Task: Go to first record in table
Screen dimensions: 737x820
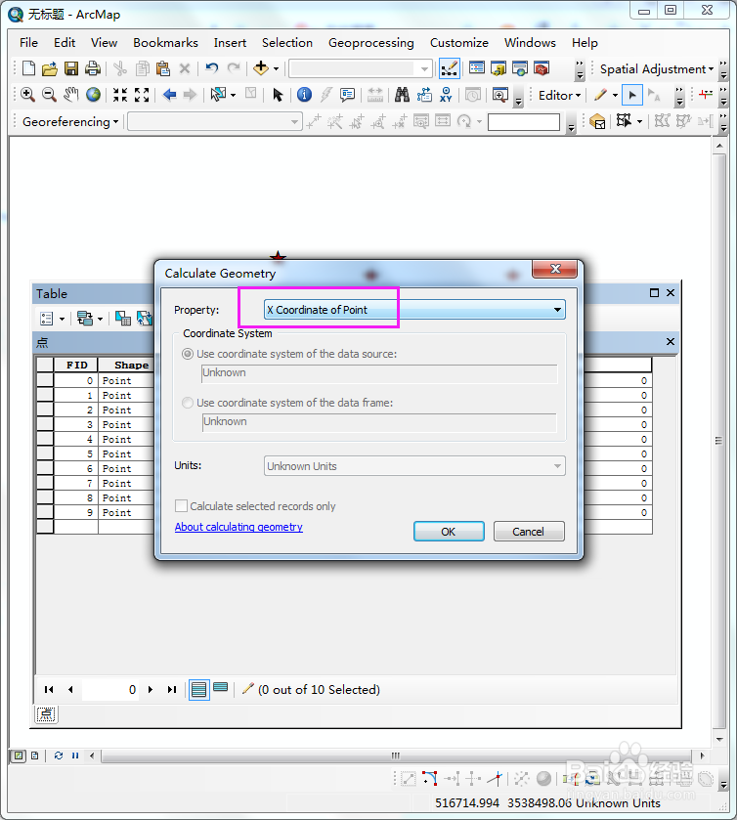Action: pos(49,690)
